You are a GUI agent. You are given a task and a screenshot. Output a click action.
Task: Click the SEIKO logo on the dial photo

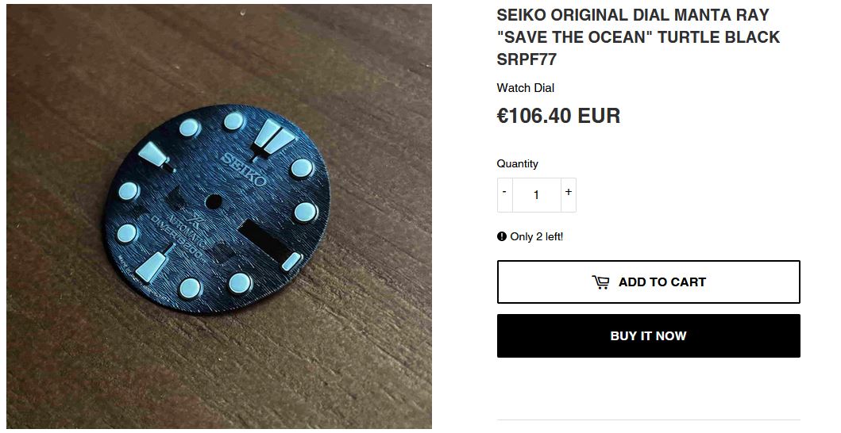click(x=244, y=168)
